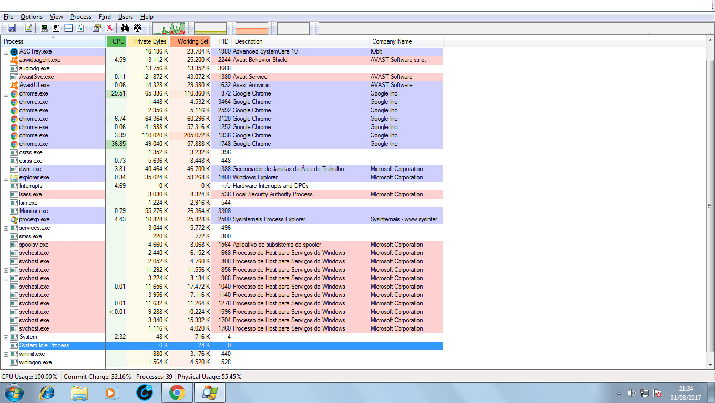Click the Process Explorer taskbar button
Viewport: 715px width, 403px height.
click(209, 393)
